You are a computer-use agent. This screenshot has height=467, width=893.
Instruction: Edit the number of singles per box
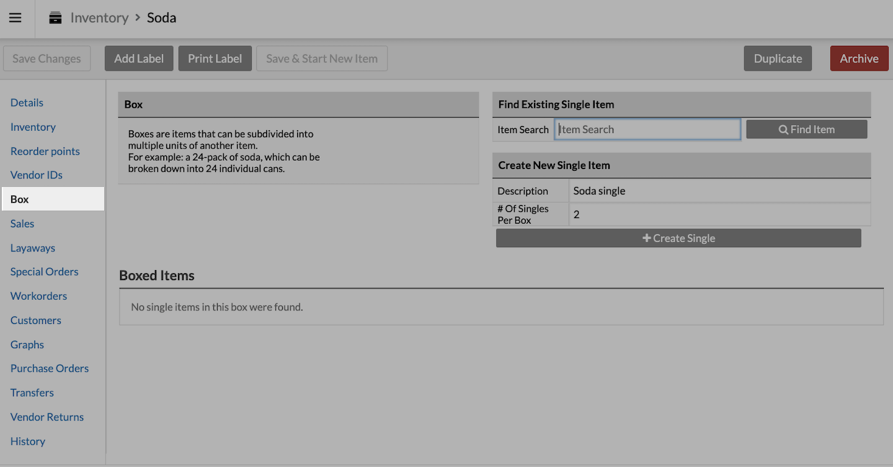(719, 215)
